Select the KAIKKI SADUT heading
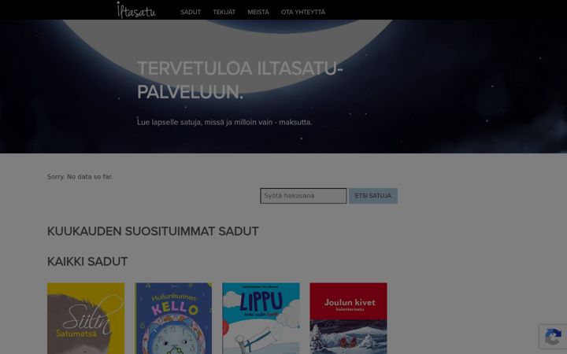 [x=87, y=261]
